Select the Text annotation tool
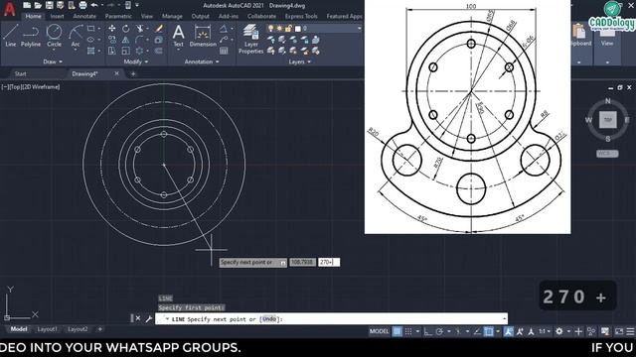 [178, 36]
